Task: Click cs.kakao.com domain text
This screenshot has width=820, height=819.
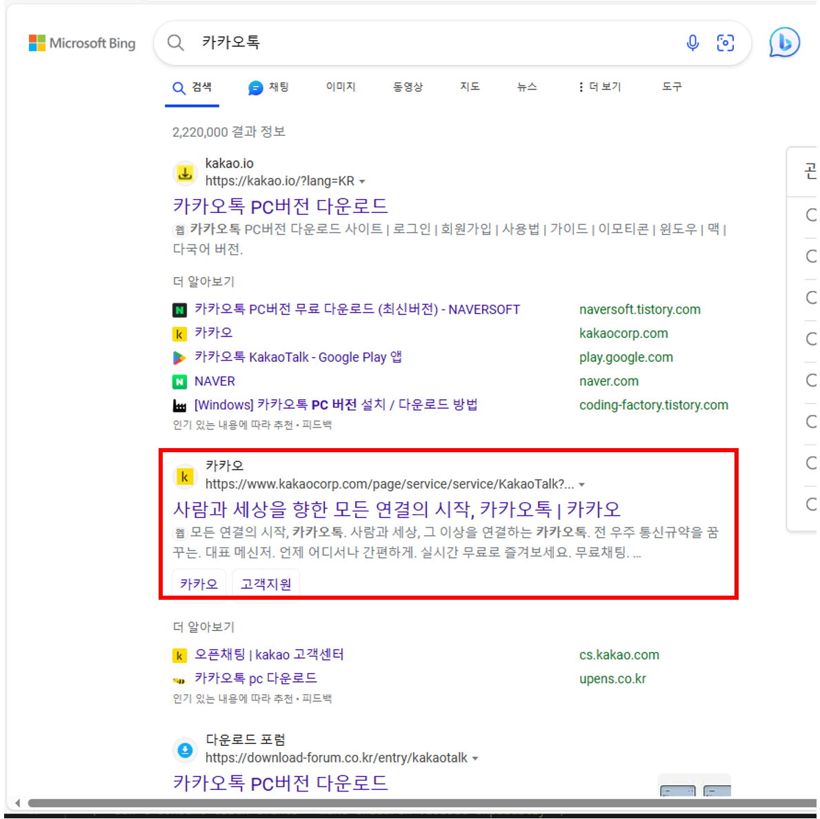Action: pos(619,655)
